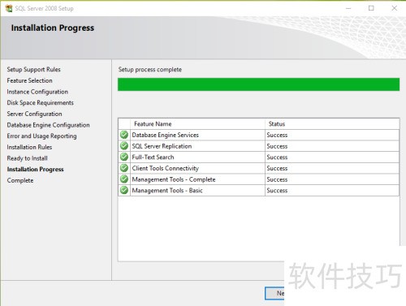Click the check icon beside Management Tools - Complete
406x306 pixels.
[x=124, y=179]
